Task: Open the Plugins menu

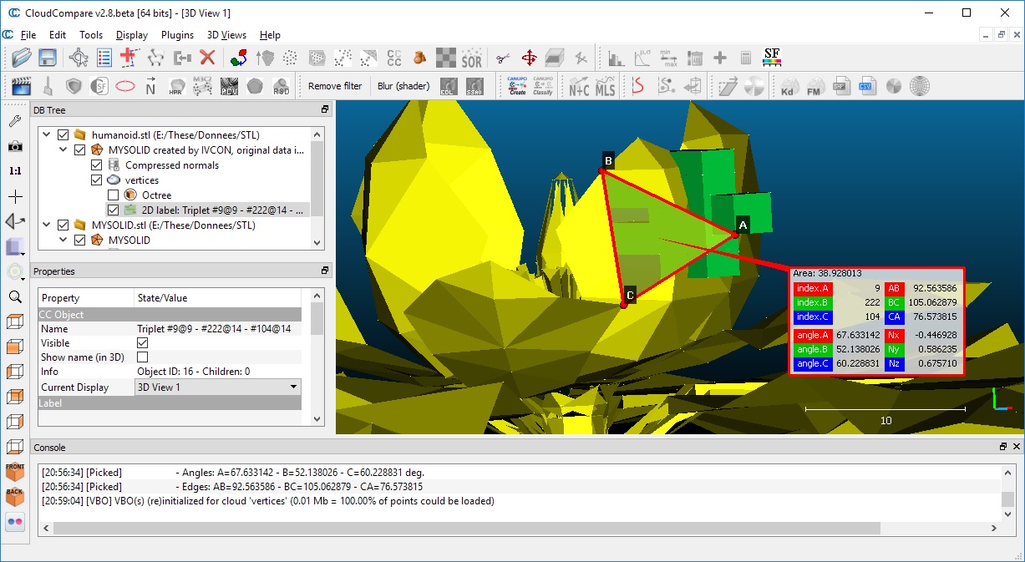Action: click(177, 35)
